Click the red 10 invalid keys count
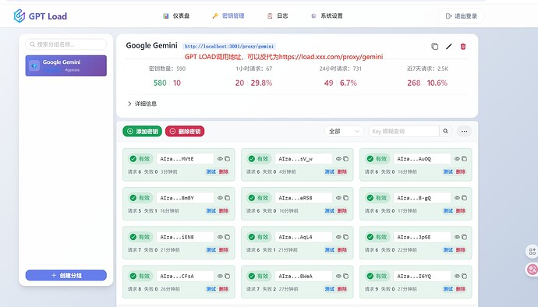This screenshot has height=307, width=538. coord(177,83)
